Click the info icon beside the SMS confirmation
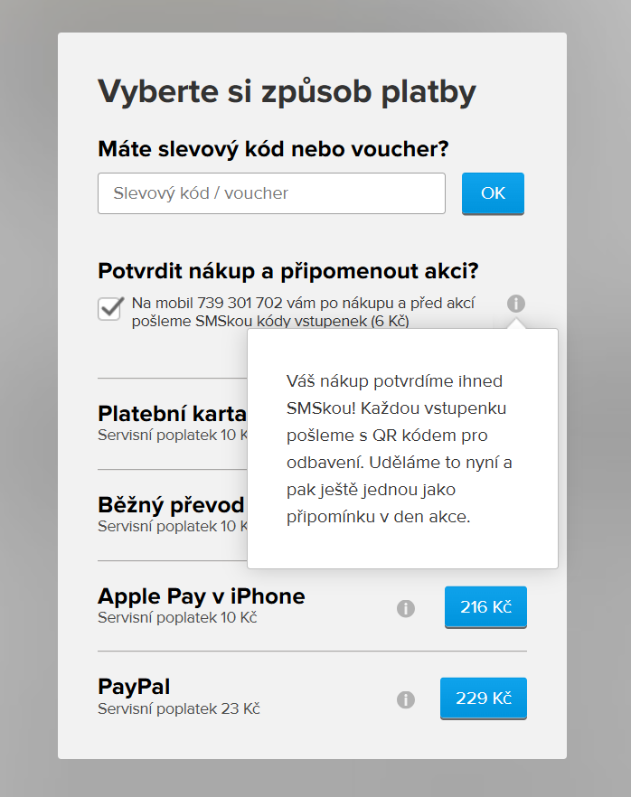The width and height of the screenshot is (631, 797). pos(516,304)
